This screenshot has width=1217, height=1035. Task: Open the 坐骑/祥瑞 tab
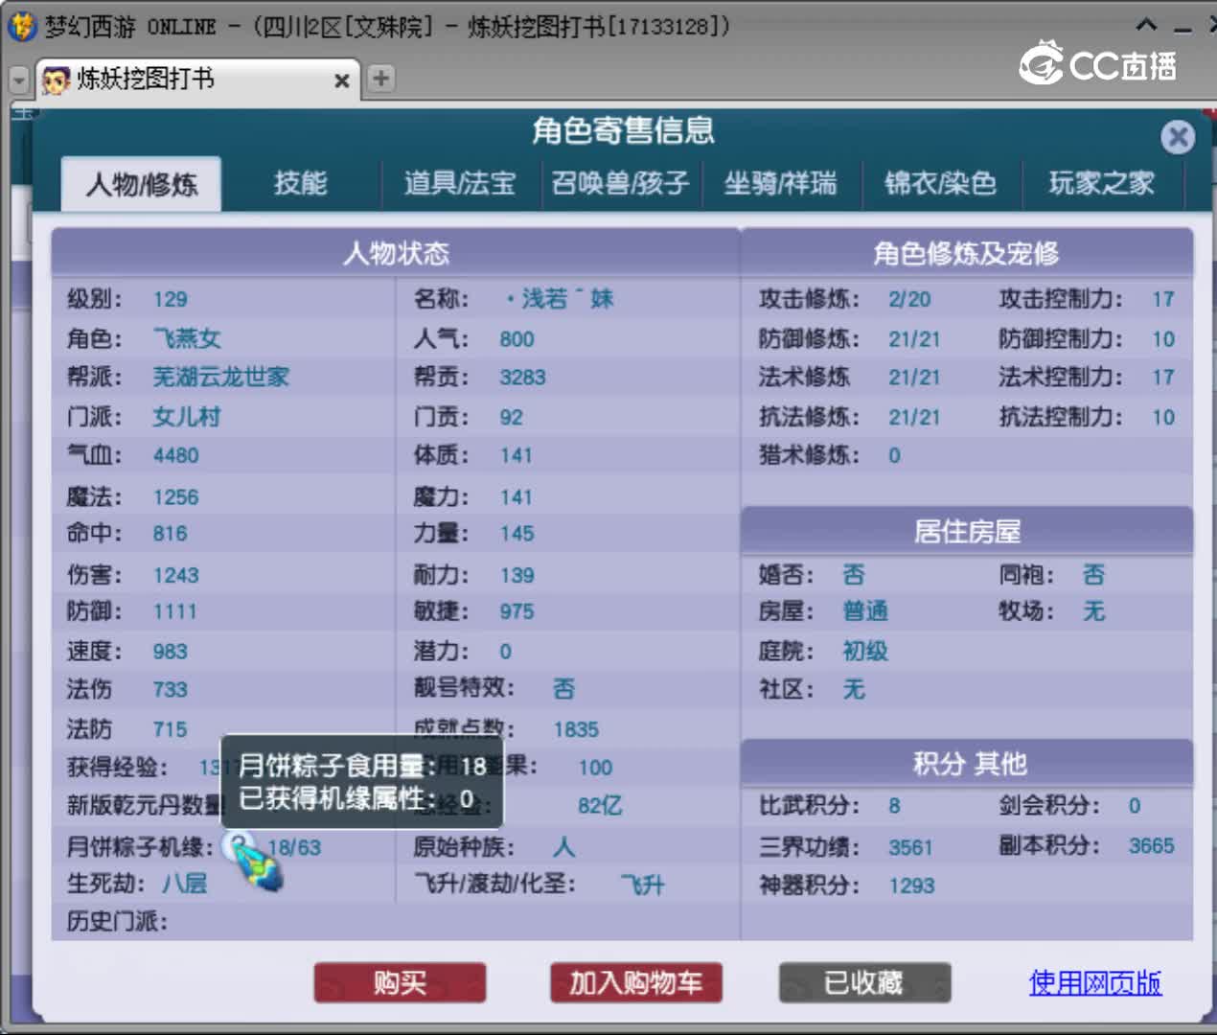point(781,183)
